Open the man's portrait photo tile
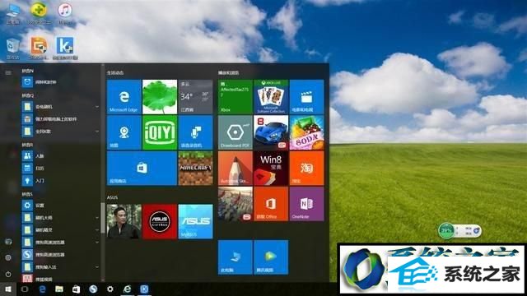The height and width of the screenshot is (296, 527). pos(124,221)
